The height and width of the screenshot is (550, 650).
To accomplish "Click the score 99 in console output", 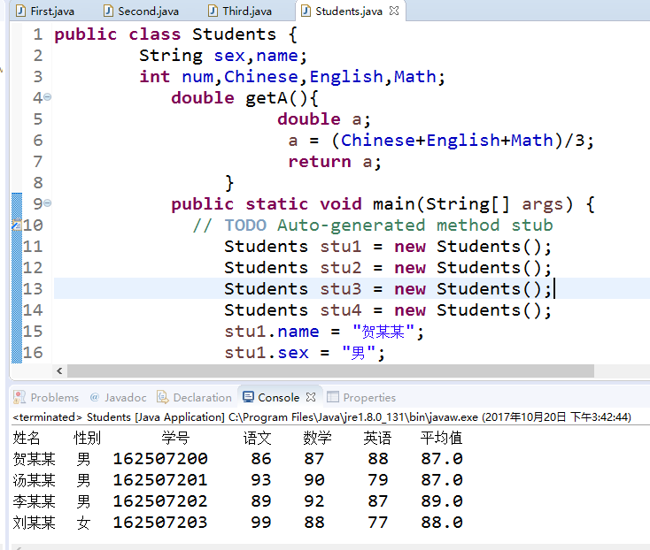I will (x=261, y=523).
